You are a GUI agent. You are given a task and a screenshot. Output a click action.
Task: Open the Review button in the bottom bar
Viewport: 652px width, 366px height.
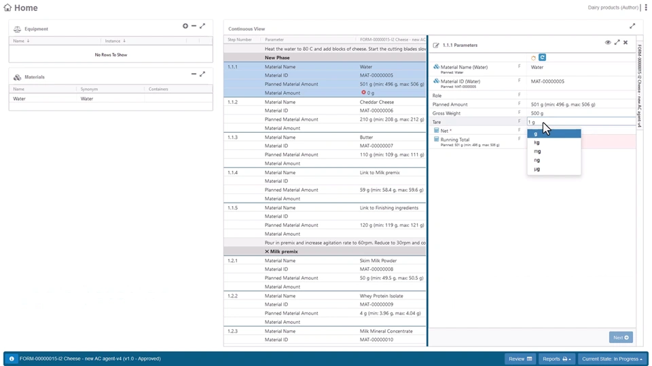(520, 359)
